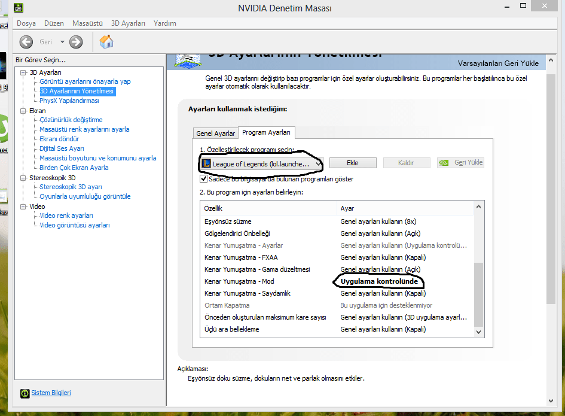
Task: Collapse the Video tree node
Action: 23,207
